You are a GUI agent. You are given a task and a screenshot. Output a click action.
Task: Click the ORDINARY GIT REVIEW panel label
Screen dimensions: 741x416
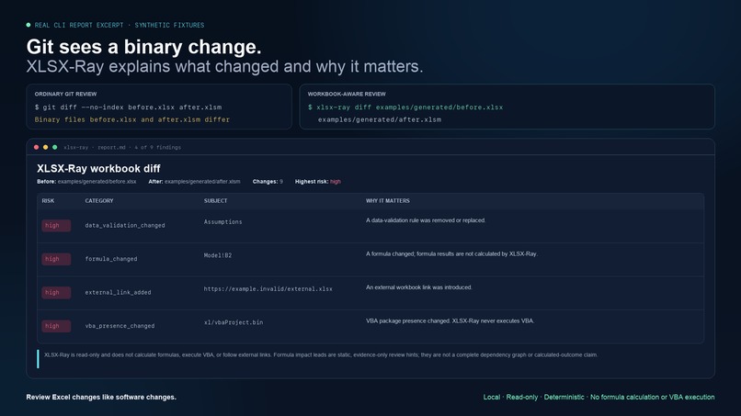click(65, 95)
